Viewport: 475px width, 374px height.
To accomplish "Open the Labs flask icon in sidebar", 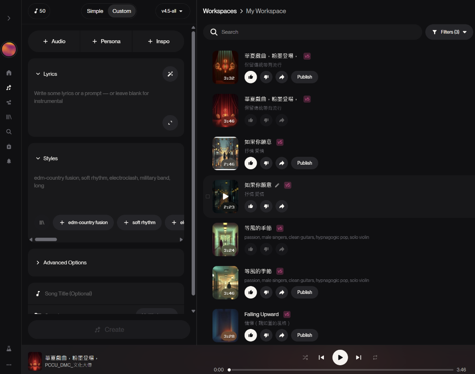I will pyautogui.click(x=9, y=349).
